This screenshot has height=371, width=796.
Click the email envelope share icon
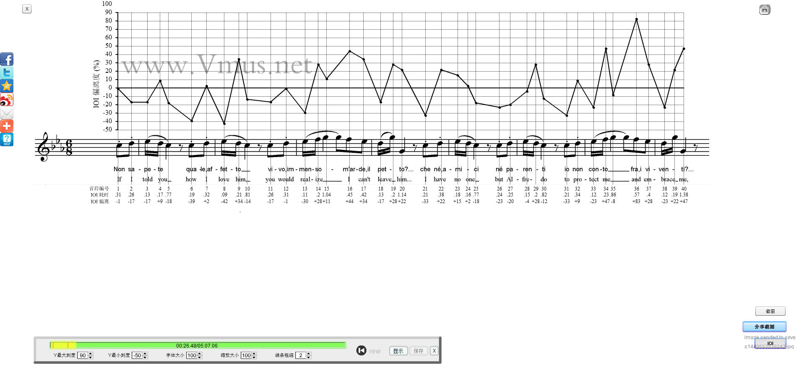(7, 113)
